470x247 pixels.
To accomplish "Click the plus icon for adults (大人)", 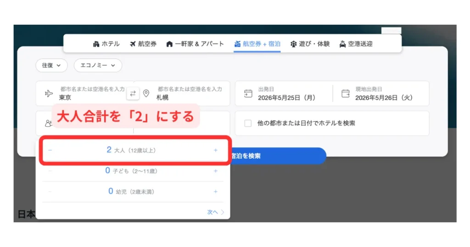I will tap(215, 150).
